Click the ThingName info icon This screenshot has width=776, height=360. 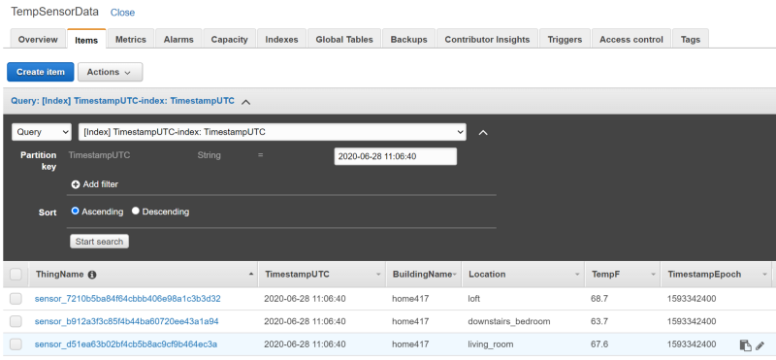(x=92, y=275)
